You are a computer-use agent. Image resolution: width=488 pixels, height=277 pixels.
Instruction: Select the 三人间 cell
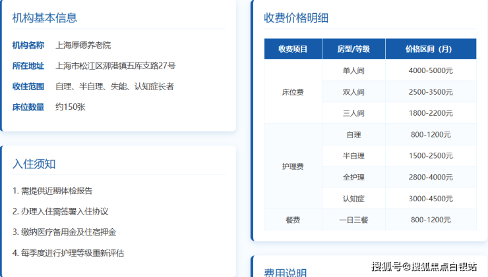[x=353, y=113]
